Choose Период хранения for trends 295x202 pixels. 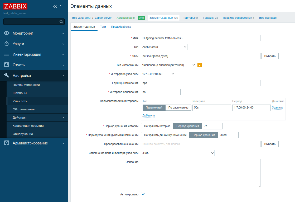pyautogui.click(x=204, y=135)
